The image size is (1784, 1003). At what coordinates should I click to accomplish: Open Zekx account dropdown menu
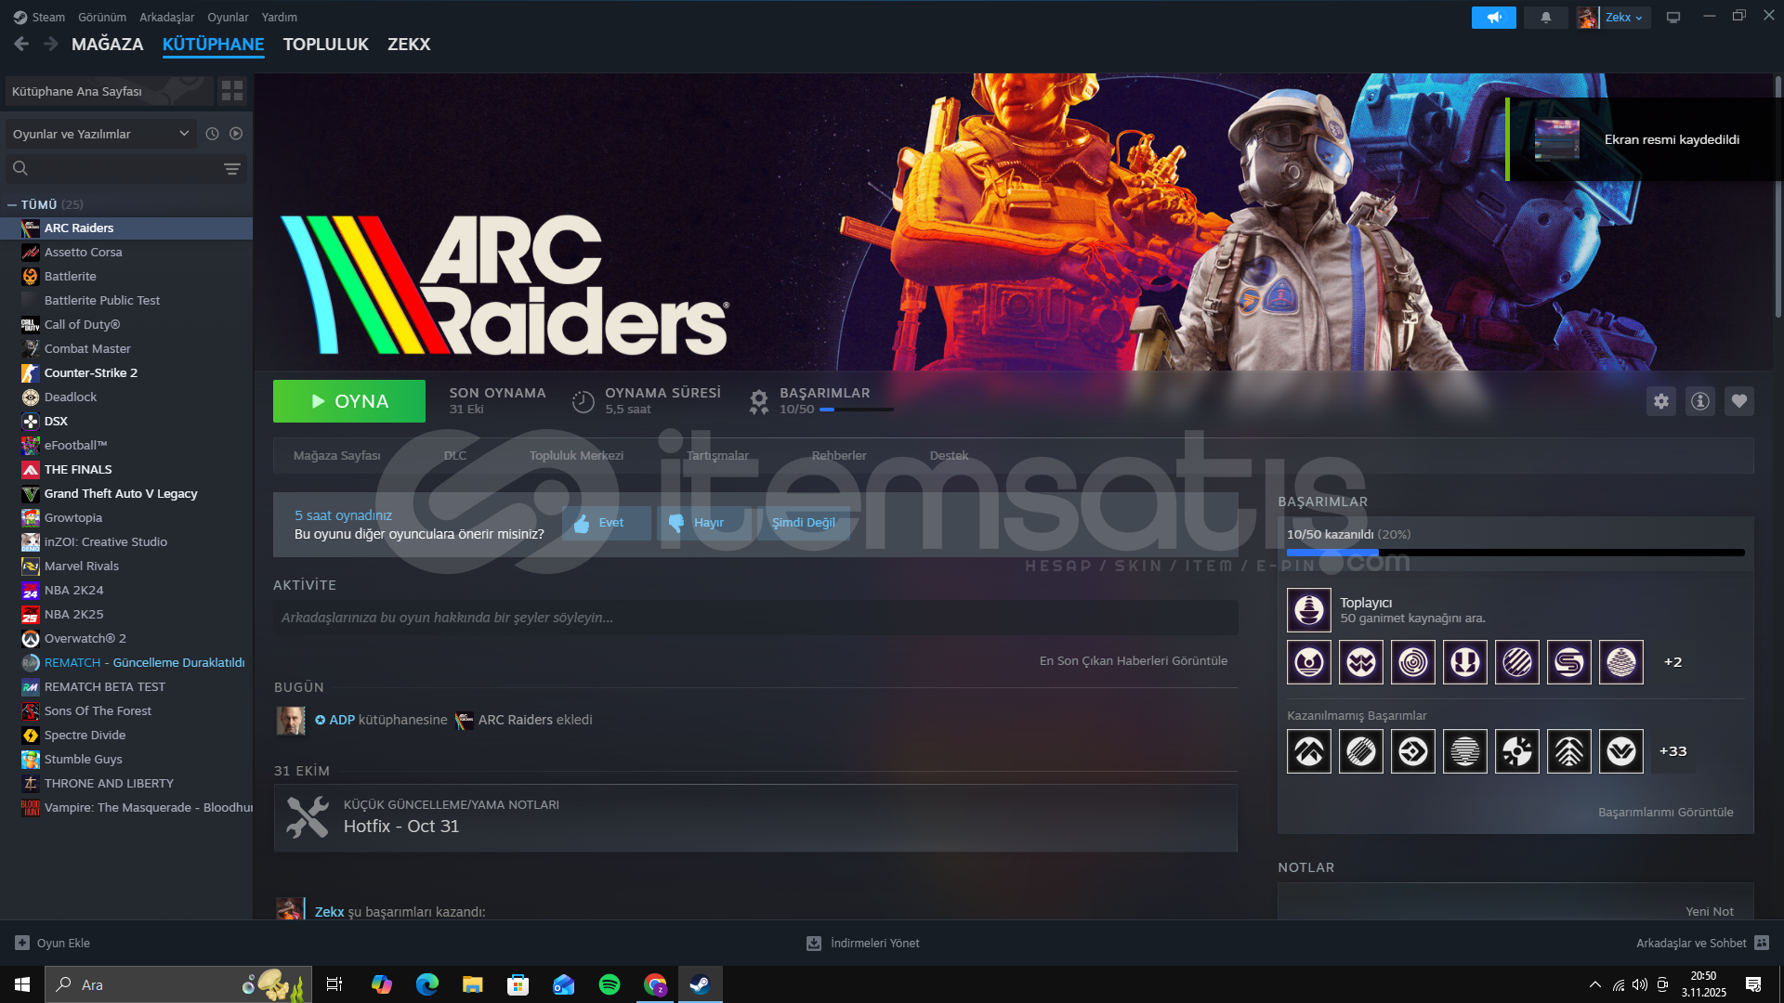(1623, 18)
